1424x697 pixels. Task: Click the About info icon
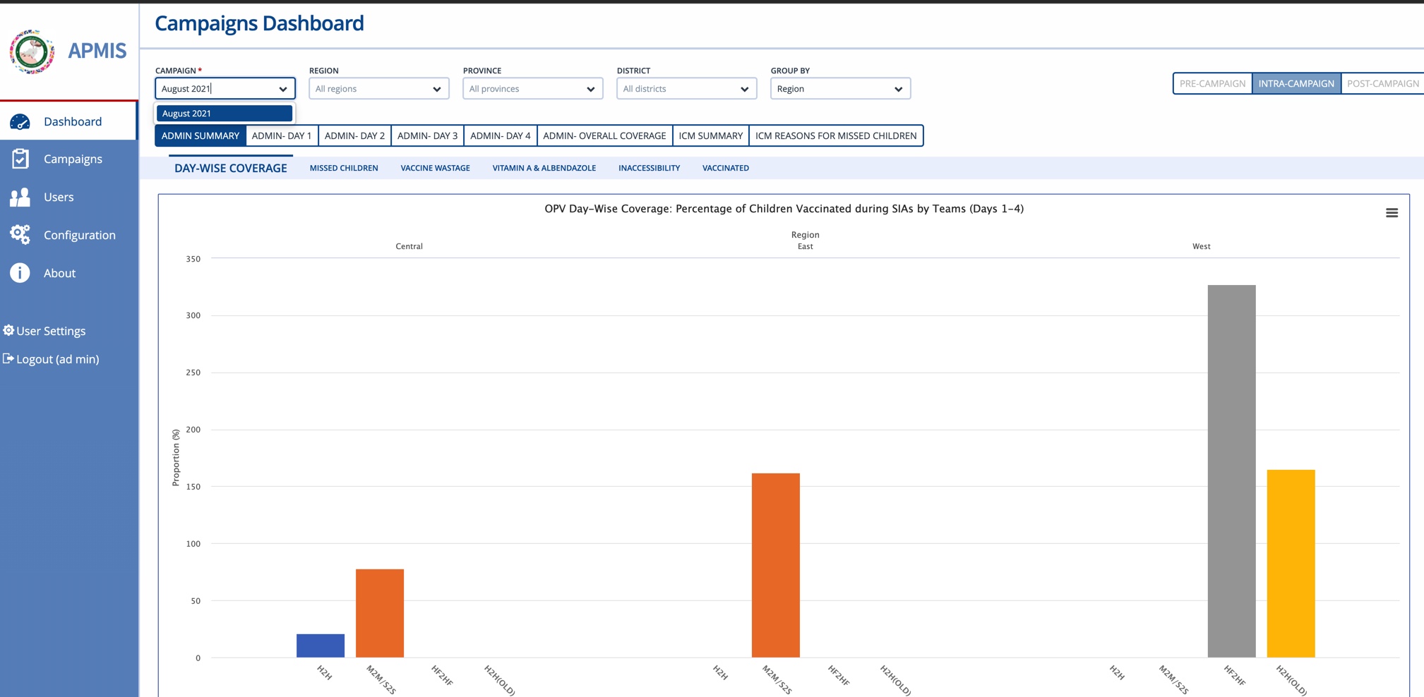(19, 272)
